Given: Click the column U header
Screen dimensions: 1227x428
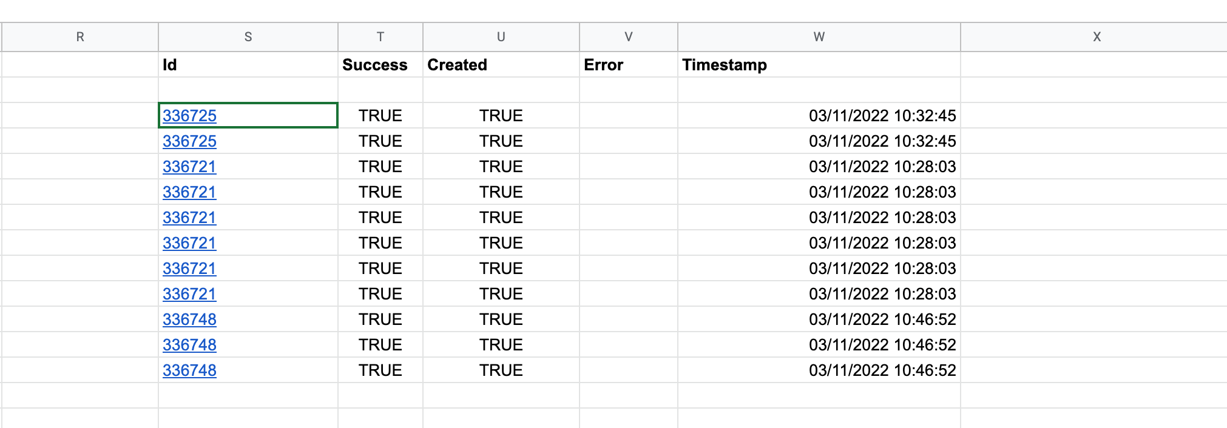Looking at the screenshot, I should point(501,37).
